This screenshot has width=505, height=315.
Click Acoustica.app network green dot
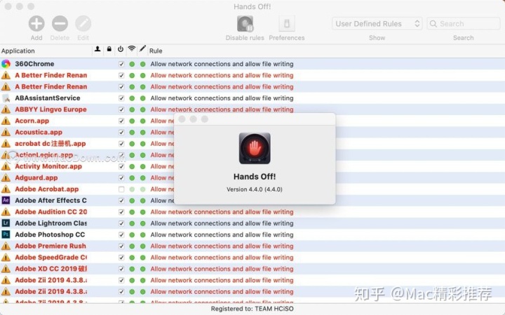coord(132,133)
